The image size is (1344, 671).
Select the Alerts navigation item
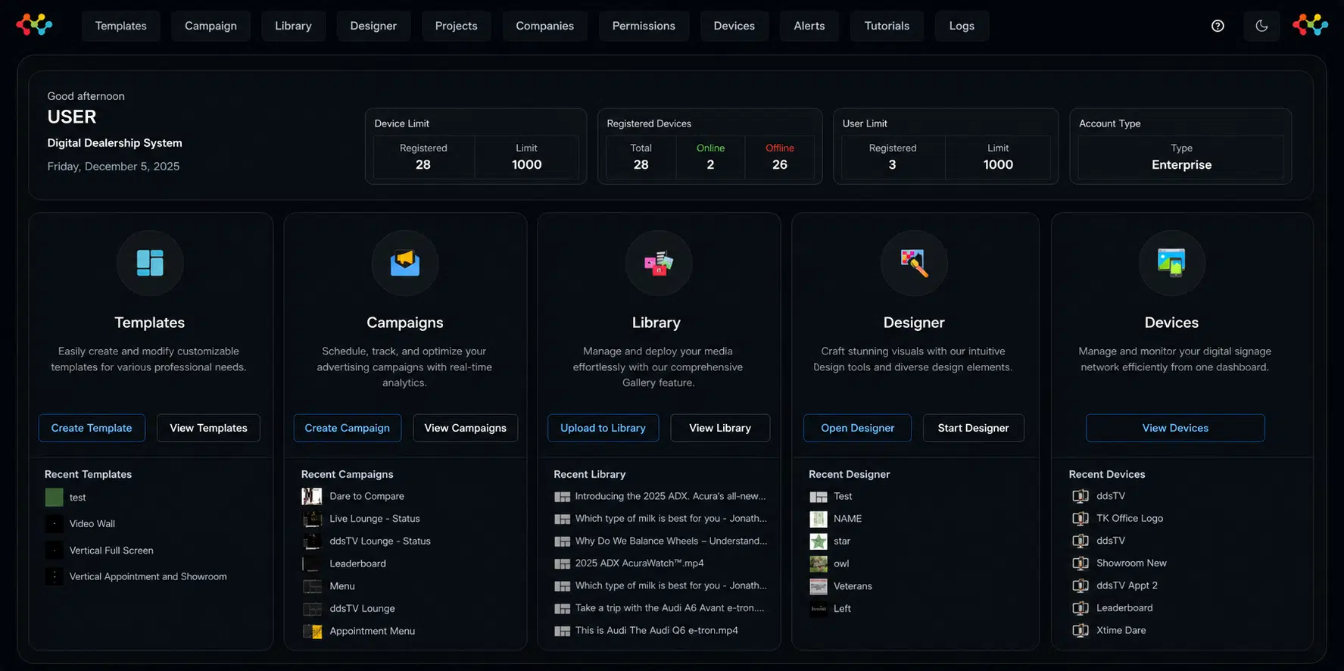(809, 26)
